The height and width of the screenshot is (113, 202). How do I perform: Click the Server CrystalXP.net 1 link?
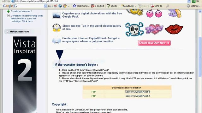pos(138,92)
